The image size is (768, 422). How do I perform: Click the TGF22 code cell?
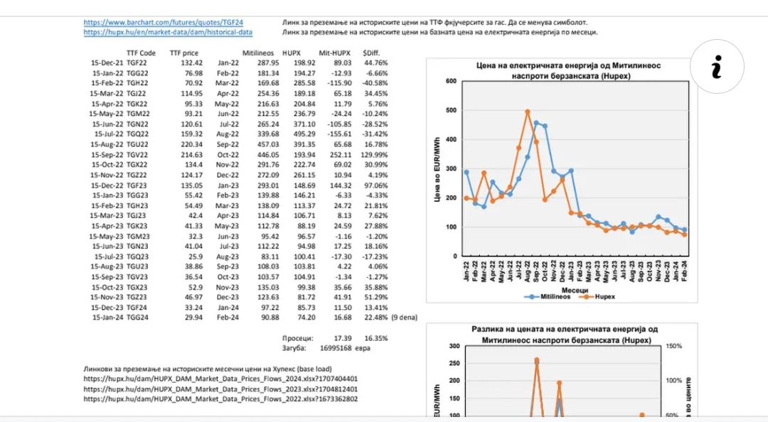(137, 63)
